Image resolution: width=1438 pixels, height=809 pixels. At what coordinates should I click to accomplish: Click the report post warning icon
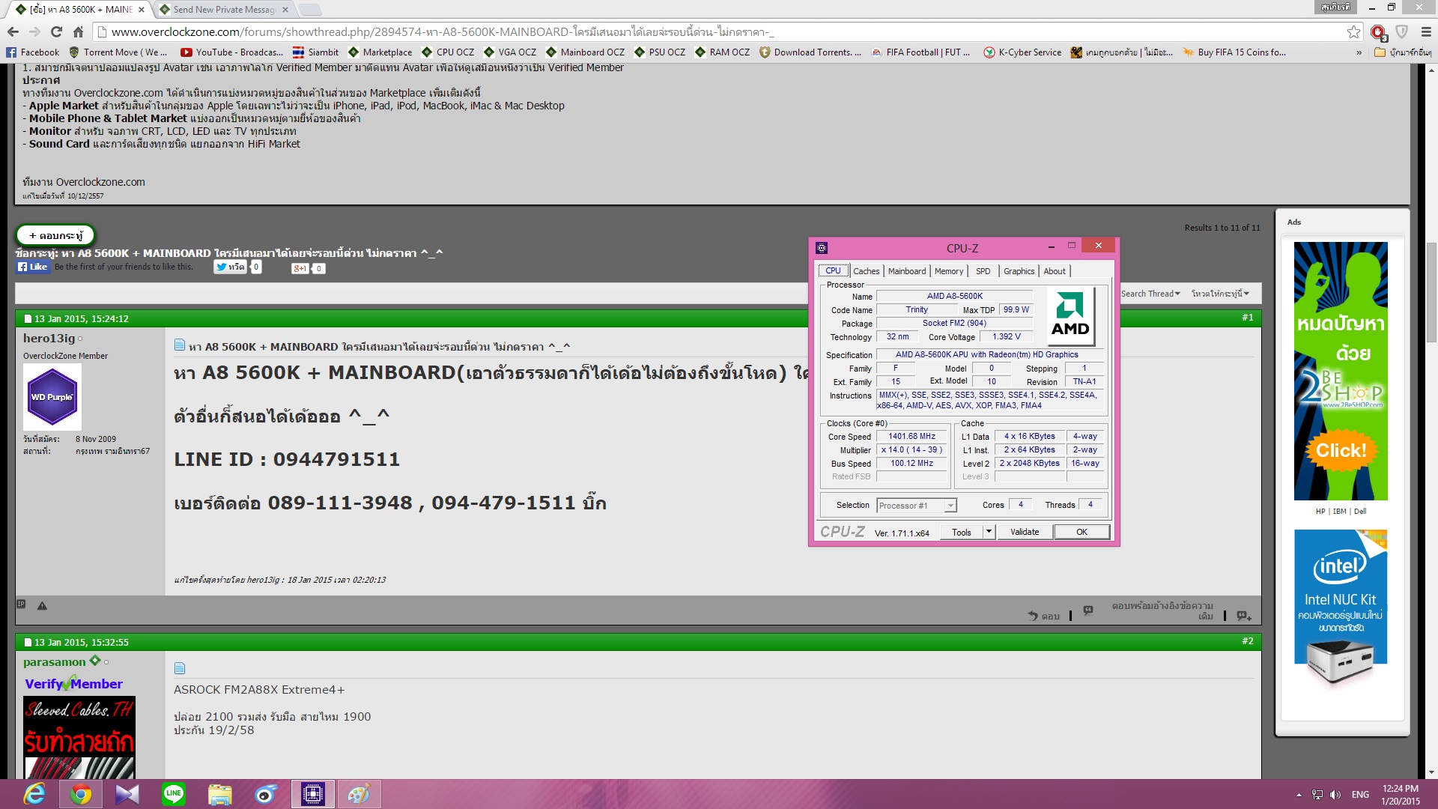click(x=42, y=605)
